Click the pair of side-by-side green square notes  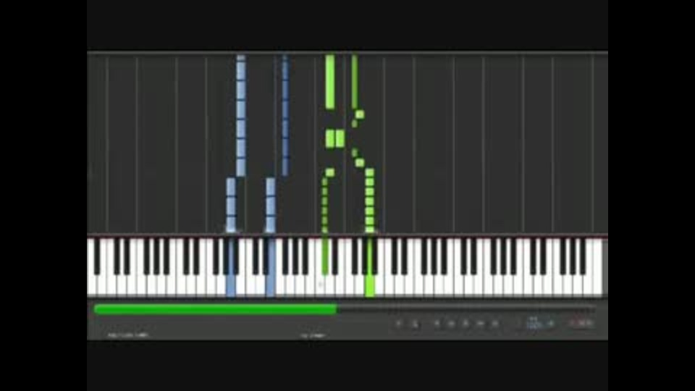point(335,139)
